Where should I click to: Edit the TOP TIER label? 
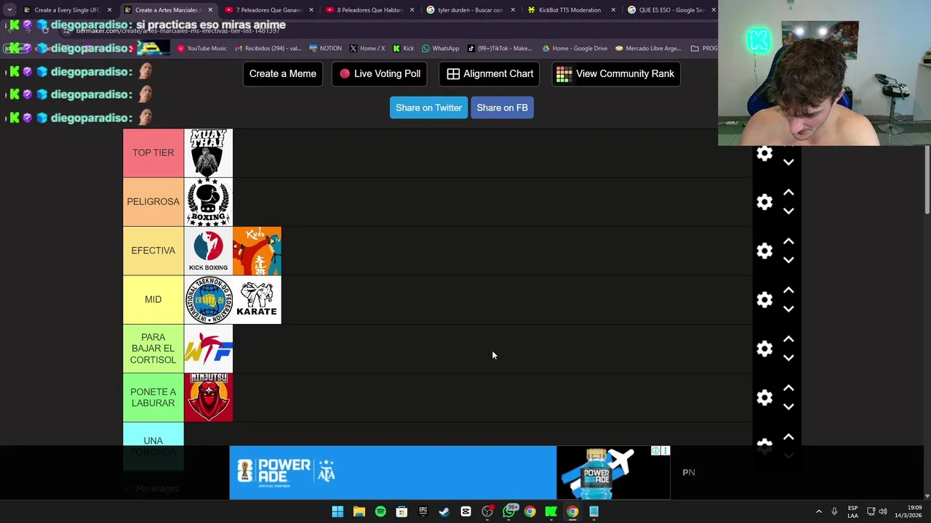click(x=153, y=153)
